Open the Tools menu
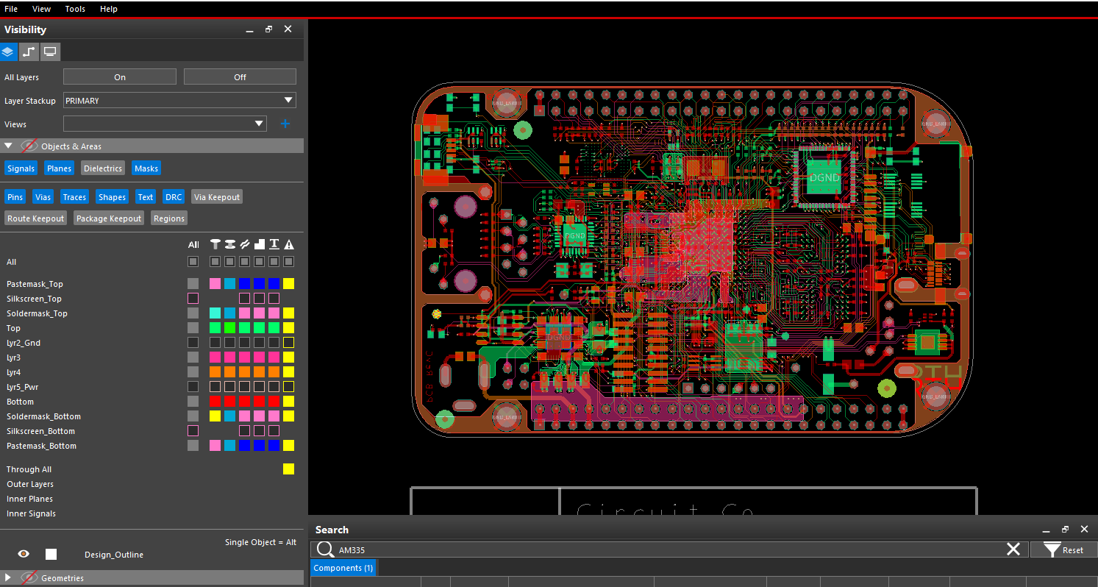The height and width of the screenshot is (587, 1098). pos(75,9)
